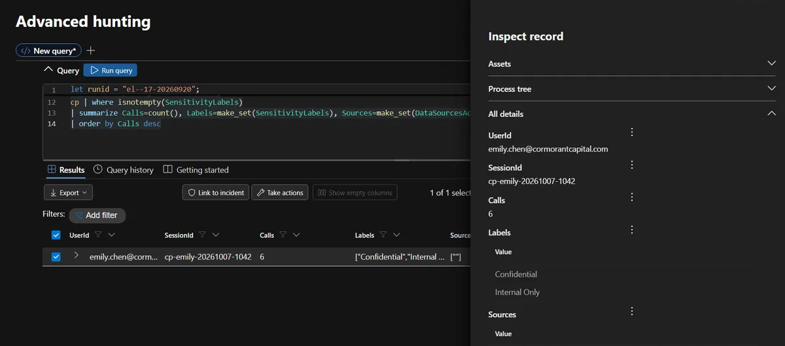Collapse the Query section chevron

point(48,70)
